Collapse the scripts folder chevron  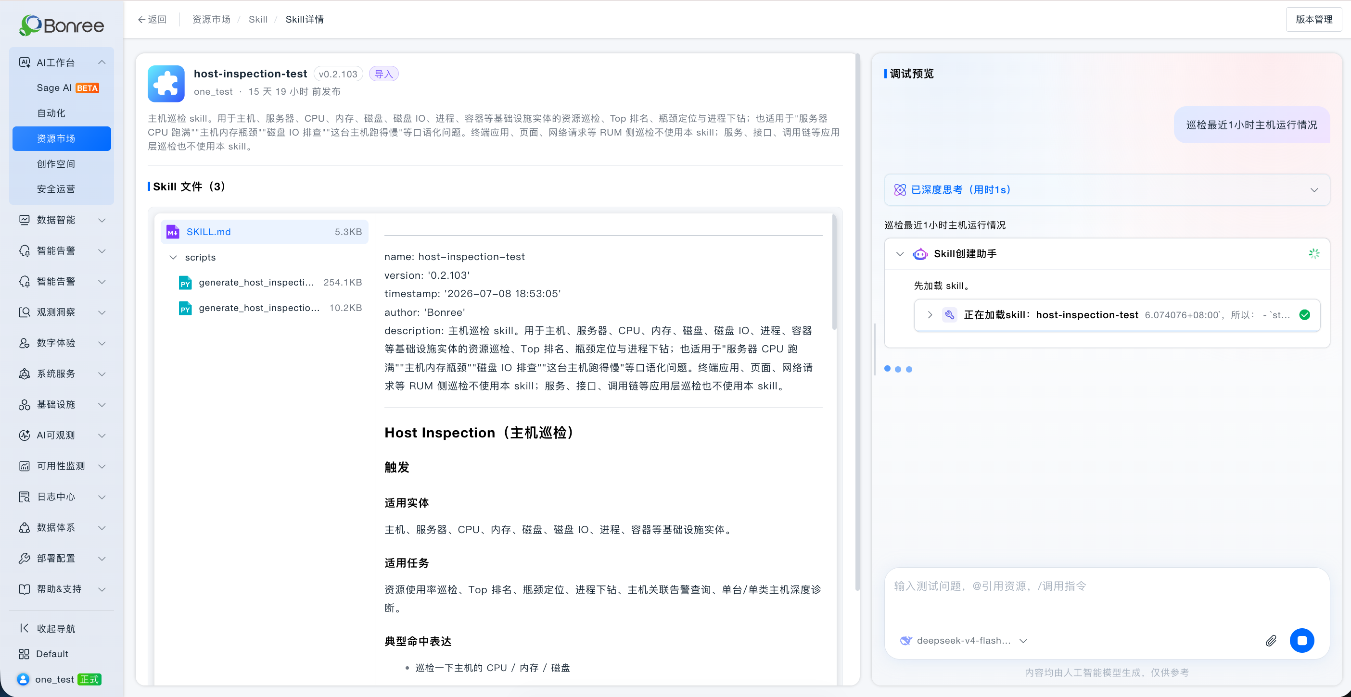173,257
